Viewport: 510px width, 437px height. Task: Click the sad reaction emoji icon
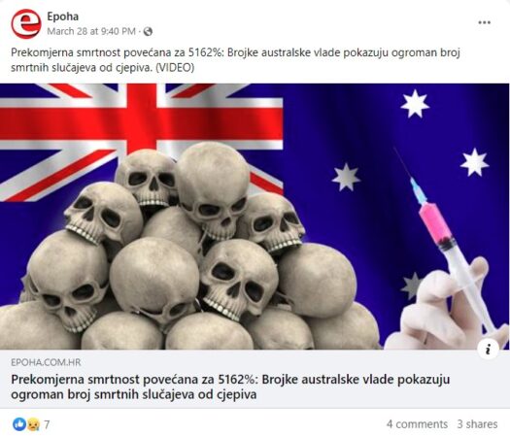point(32,424)
